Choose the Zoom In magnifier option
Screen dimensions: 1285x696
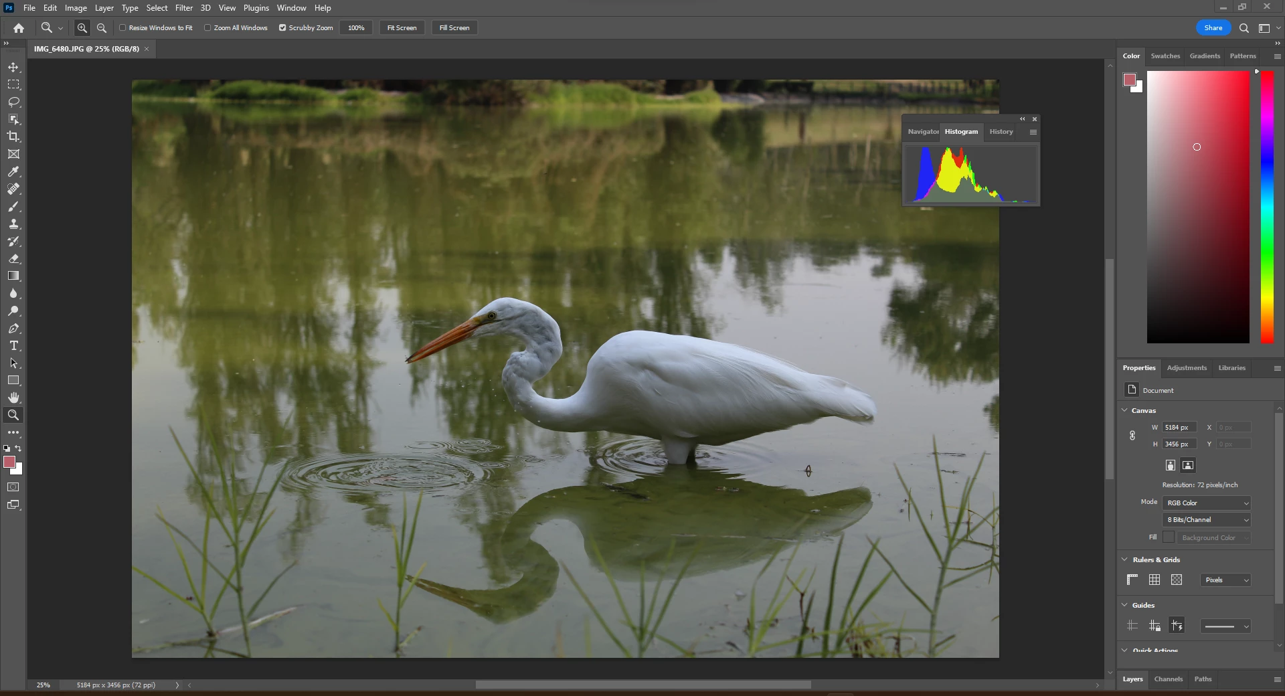82,28
